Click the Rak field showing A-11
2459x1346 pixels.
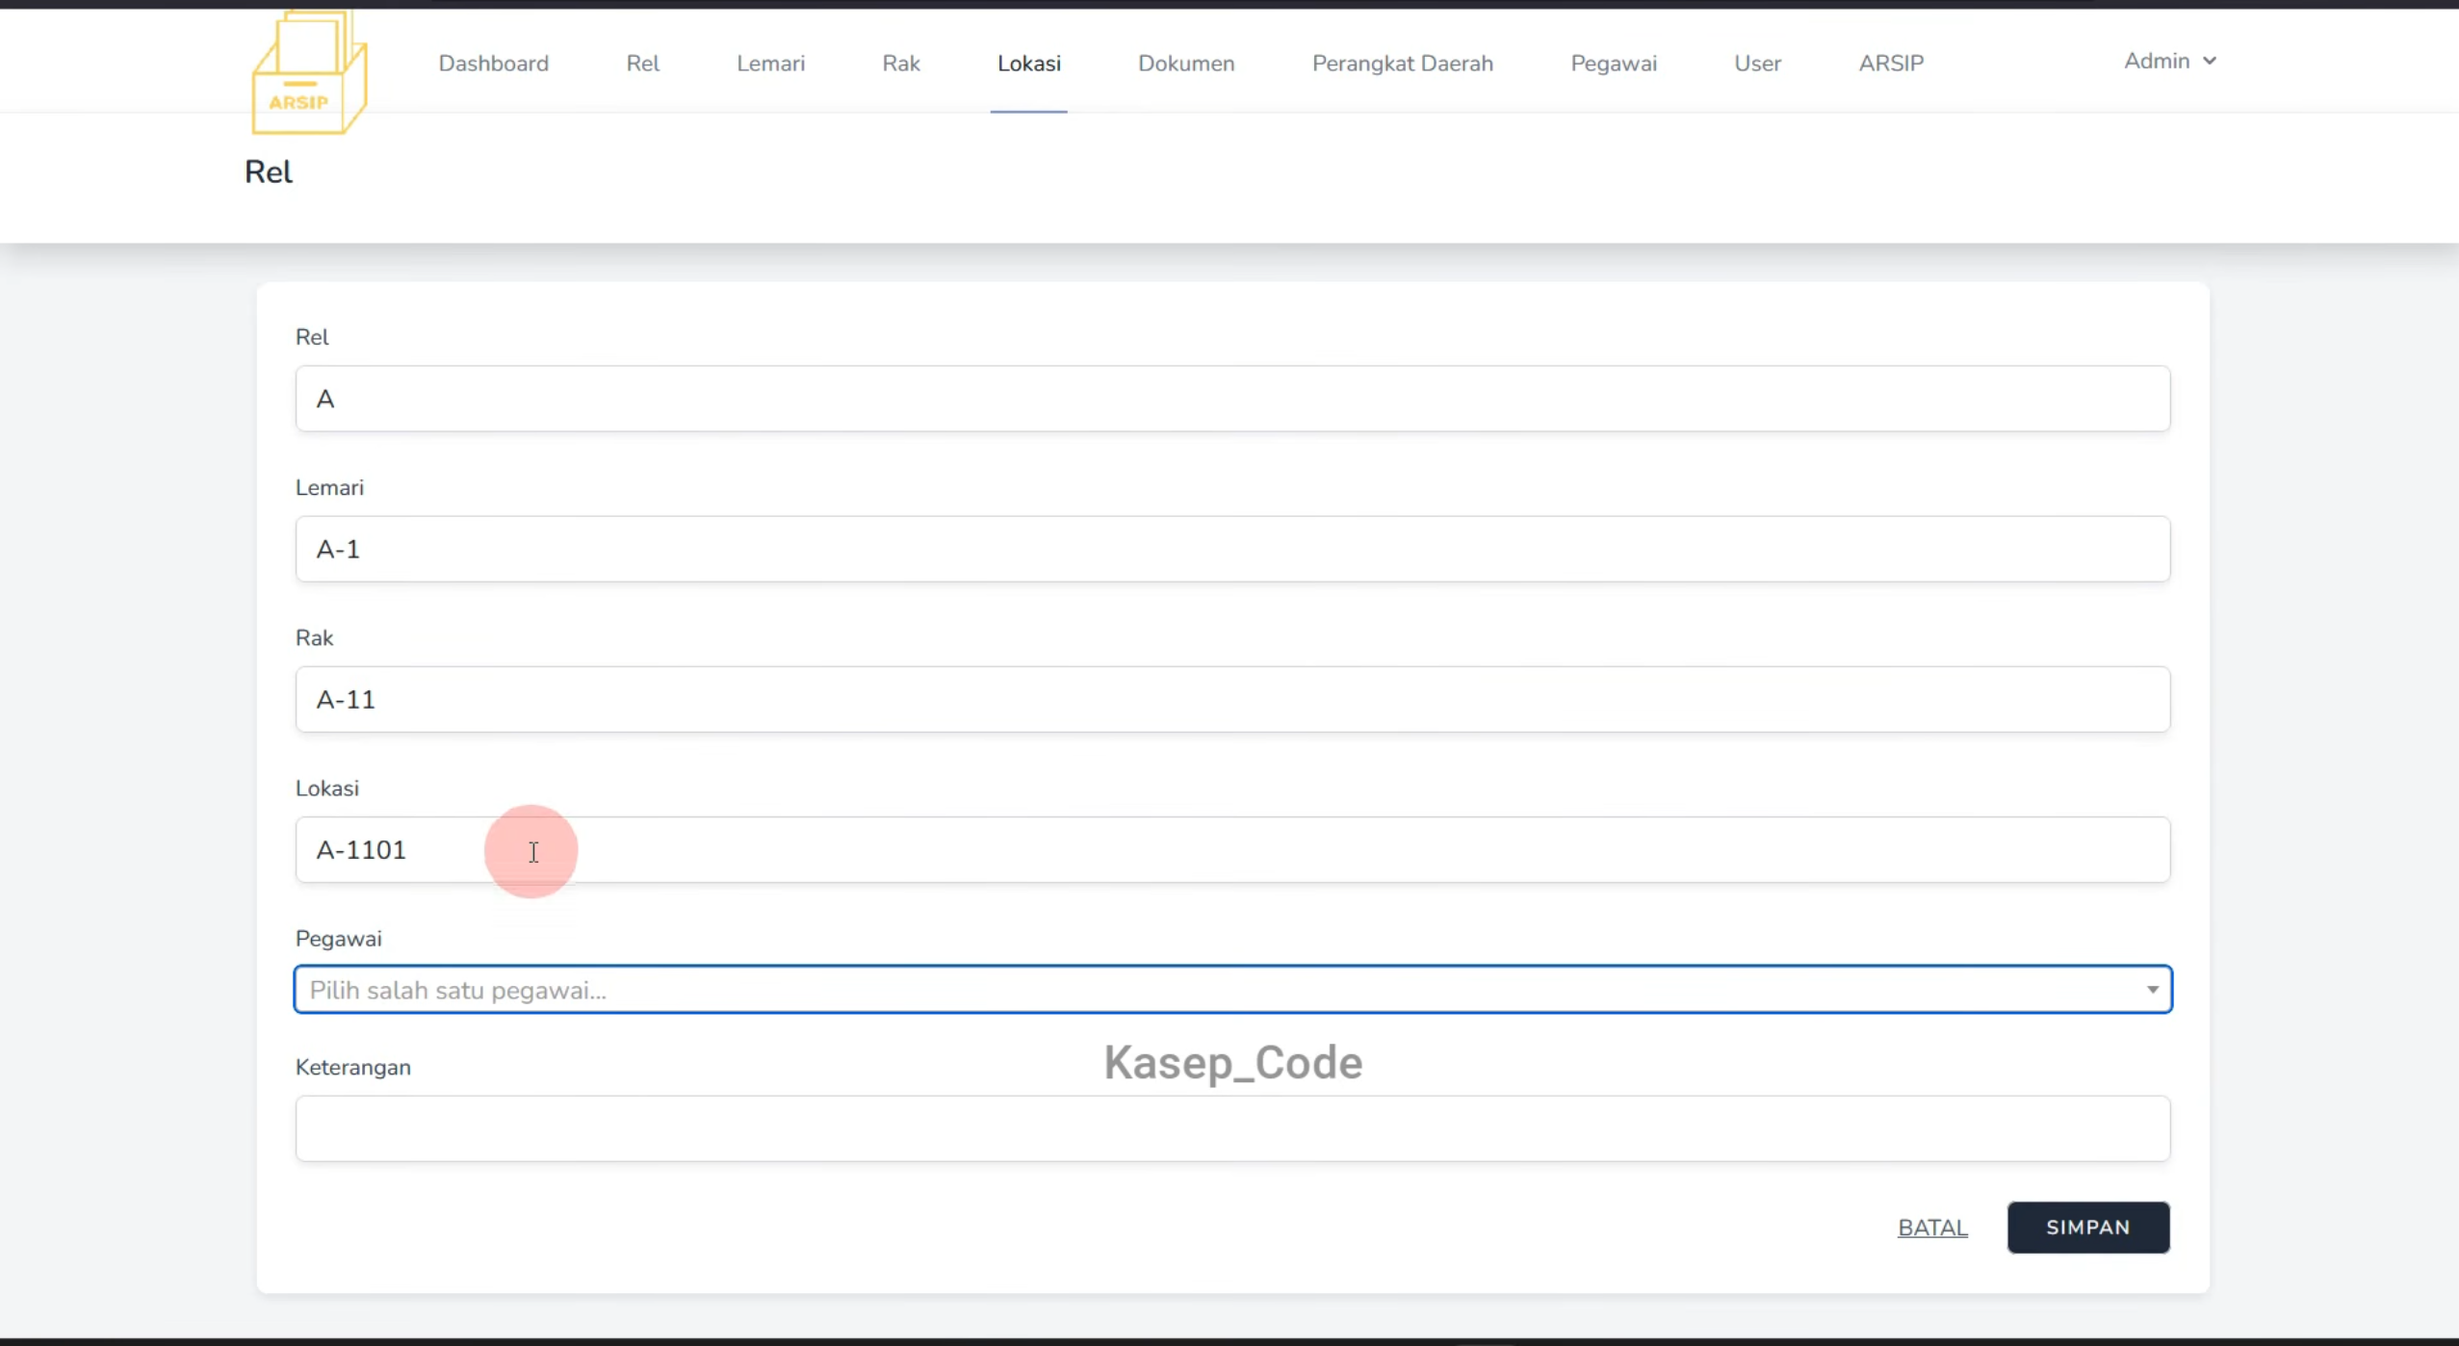(1232, 699)
